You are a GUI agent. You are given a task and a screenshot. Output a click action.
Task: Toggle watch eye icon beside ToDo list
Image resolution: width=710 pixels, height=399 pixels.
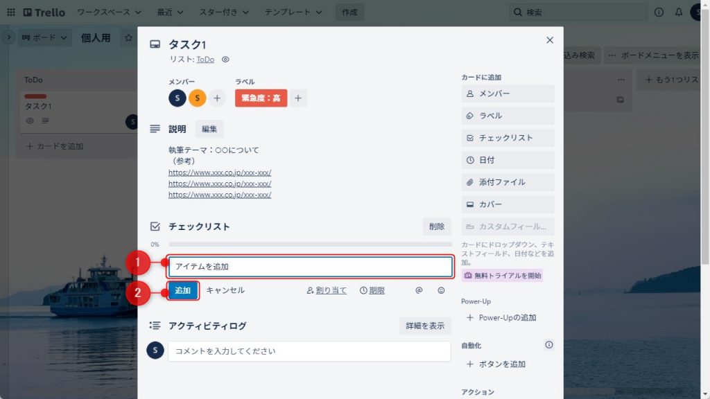(x=225, y=60)
